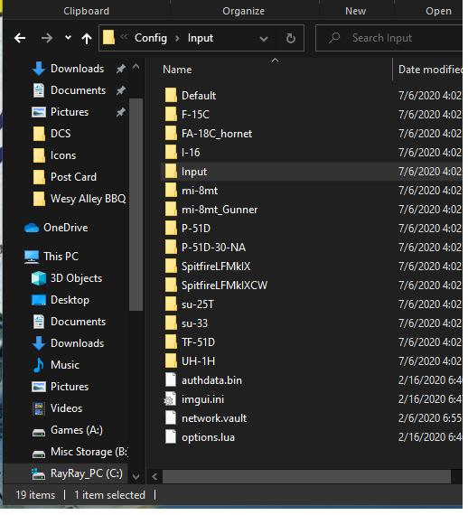
Task: Select the mi-8mt_Gunner folder
Action: pos(211,210)
